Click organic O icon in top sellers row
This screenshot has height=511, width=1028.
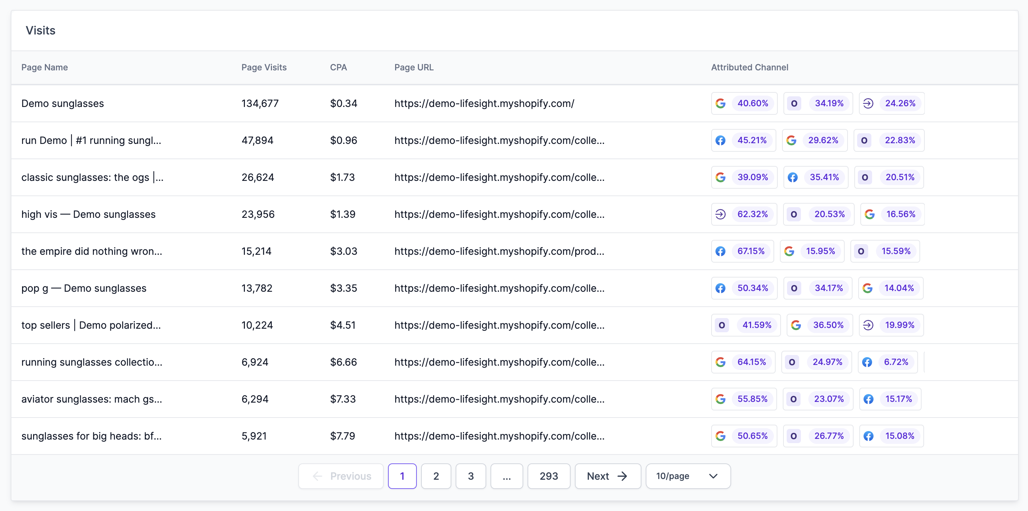click(722, 326)
